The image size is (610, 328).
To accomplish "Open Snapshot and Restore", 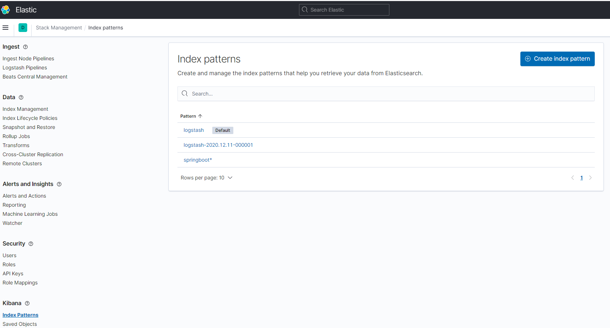I will (x=29, y=127).
